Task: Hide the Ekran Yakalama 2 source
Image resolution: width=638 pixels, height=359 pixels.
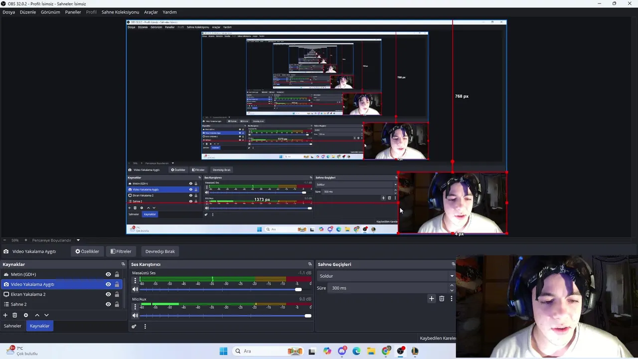Action: point(108,294)
